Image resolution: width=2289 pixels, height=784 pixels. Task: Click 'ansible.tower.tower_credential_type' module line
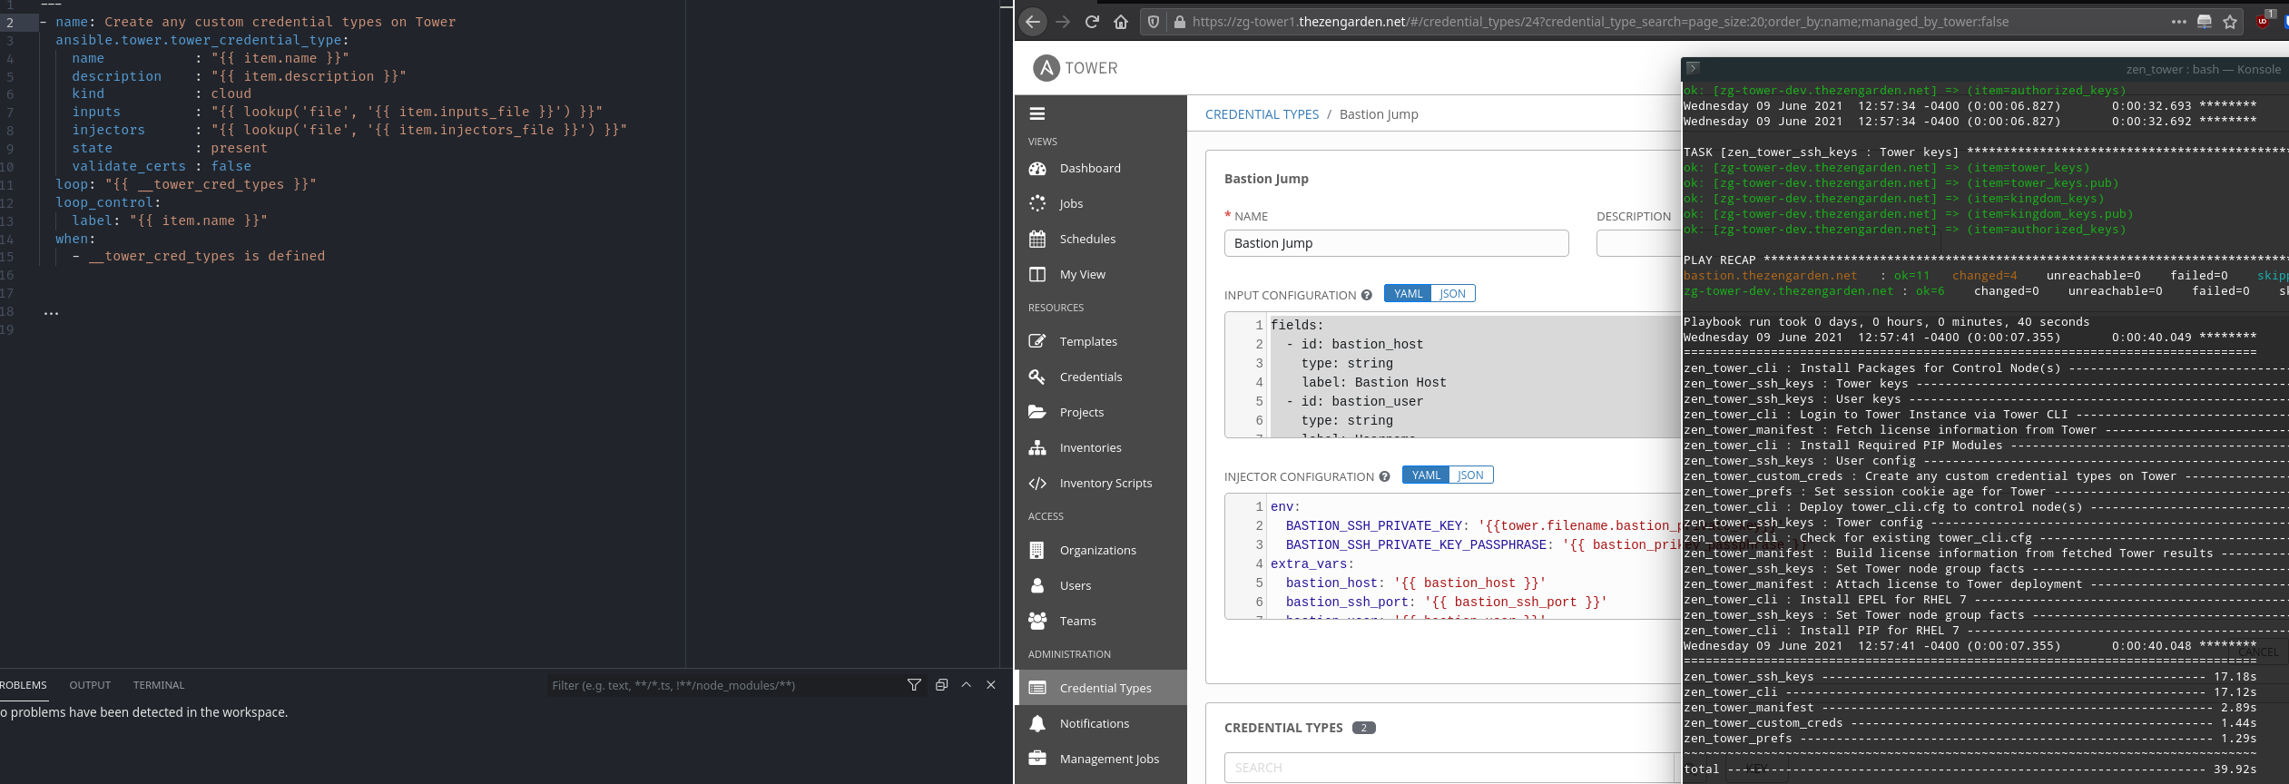pos(202,40)
